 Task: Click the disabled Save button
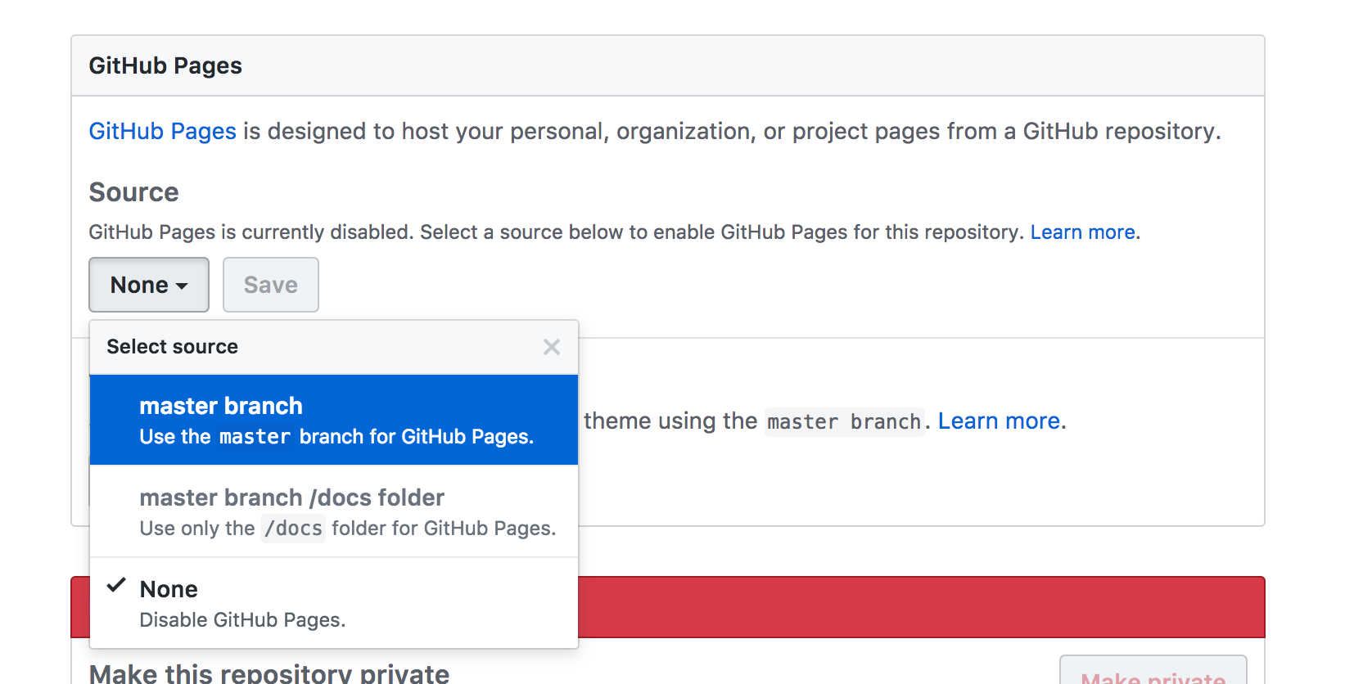point(271,285)
